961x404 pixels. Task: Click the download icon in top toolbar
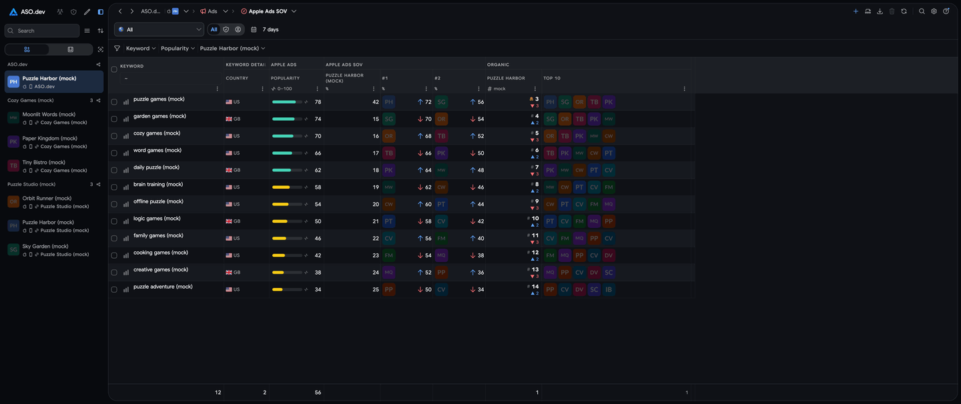click(x=880, y=11)
